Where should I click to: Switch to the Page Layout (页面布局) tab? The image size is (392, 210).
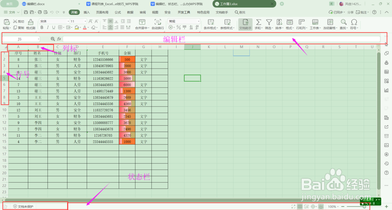click(x=102, y=12)
